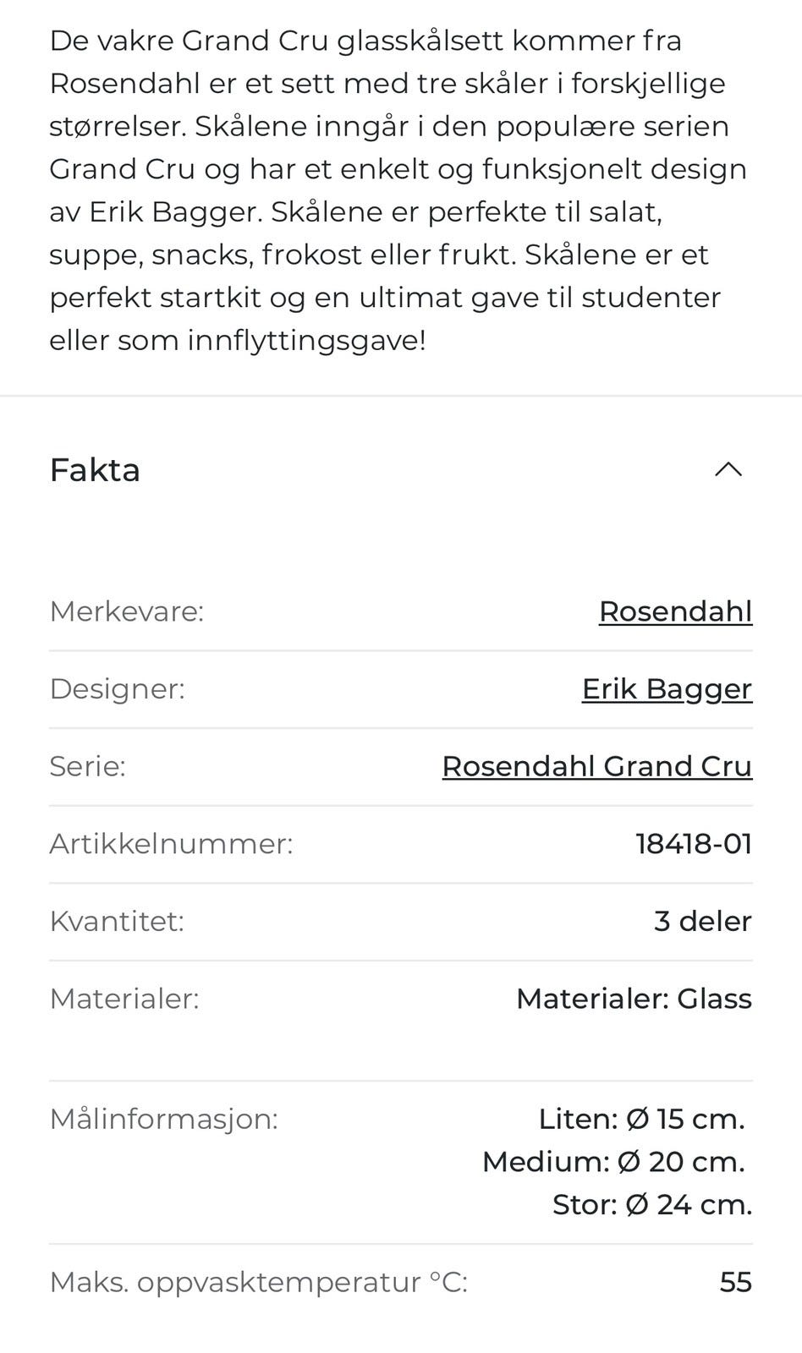Collapse the Fakta section chevron arrow
This screenshot has height=1353, width=802.
(x=728, y=470)
